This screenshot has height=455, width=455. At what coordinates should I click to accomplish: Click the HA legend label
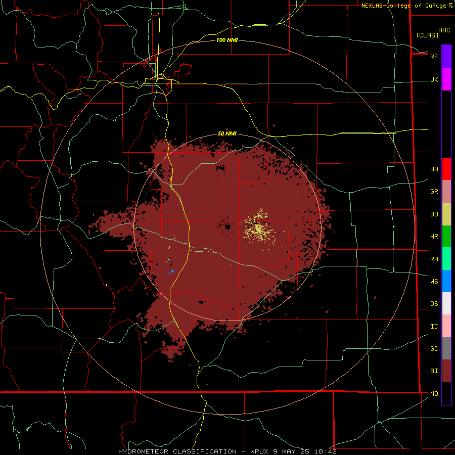(434, 169)
